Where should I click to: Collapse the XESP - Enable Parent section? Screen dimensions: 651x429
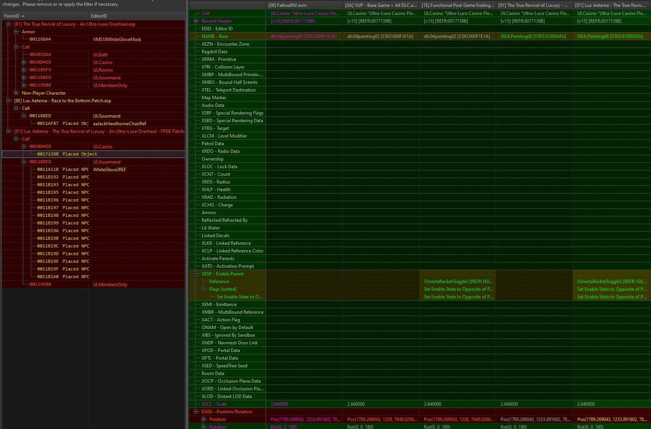tap(196, 274)
